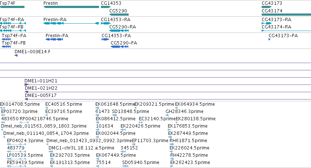
Task: Select the Prestin-PA protein feature
Action: click(54, 39)
